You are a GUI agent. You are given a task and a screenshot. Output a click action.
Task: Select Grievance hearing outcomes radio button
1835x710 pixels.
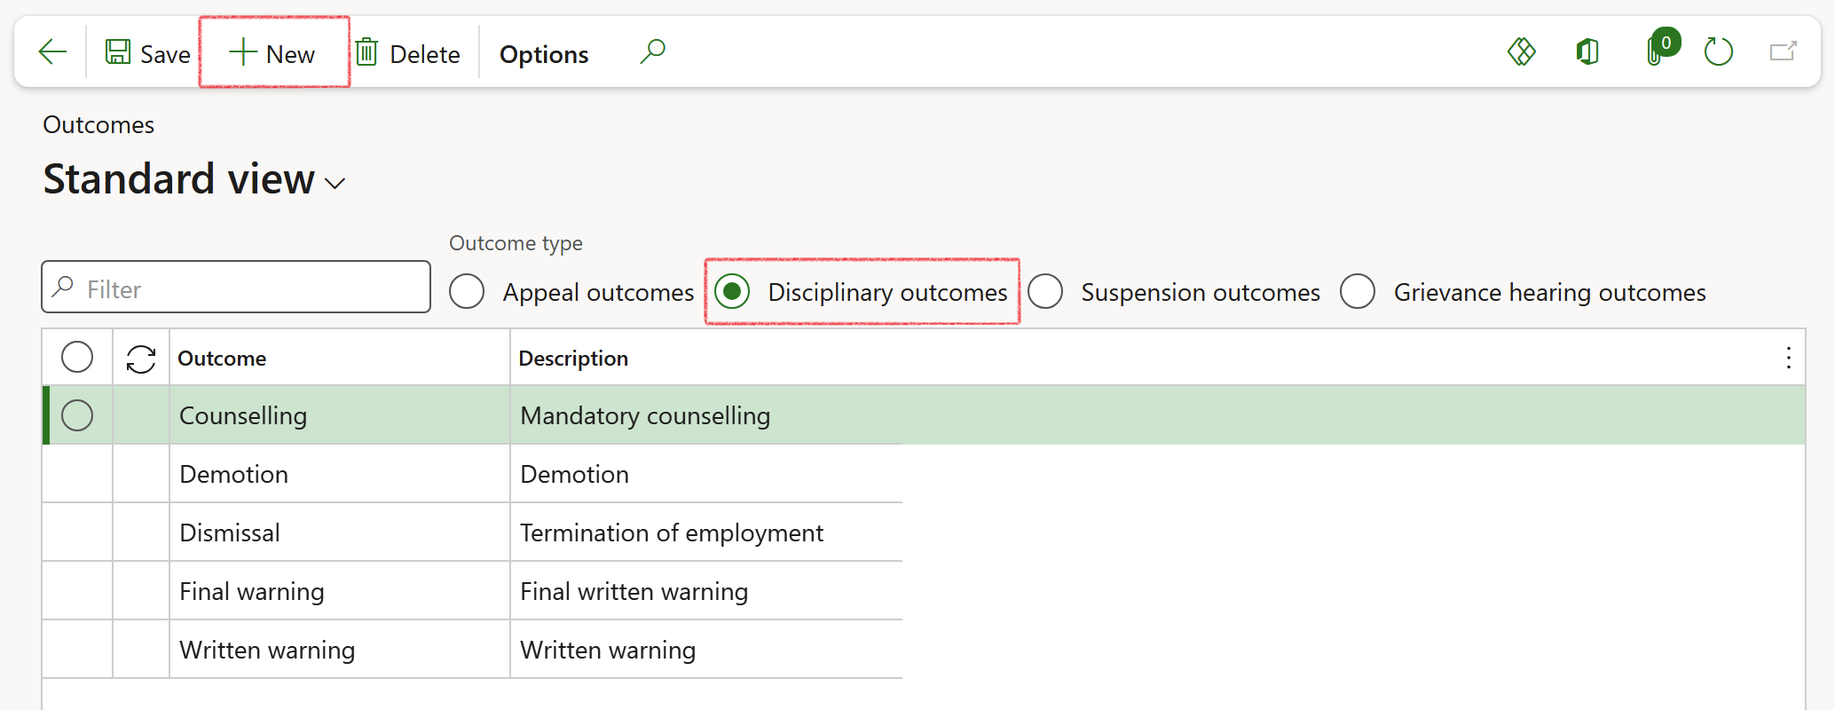1359,291
